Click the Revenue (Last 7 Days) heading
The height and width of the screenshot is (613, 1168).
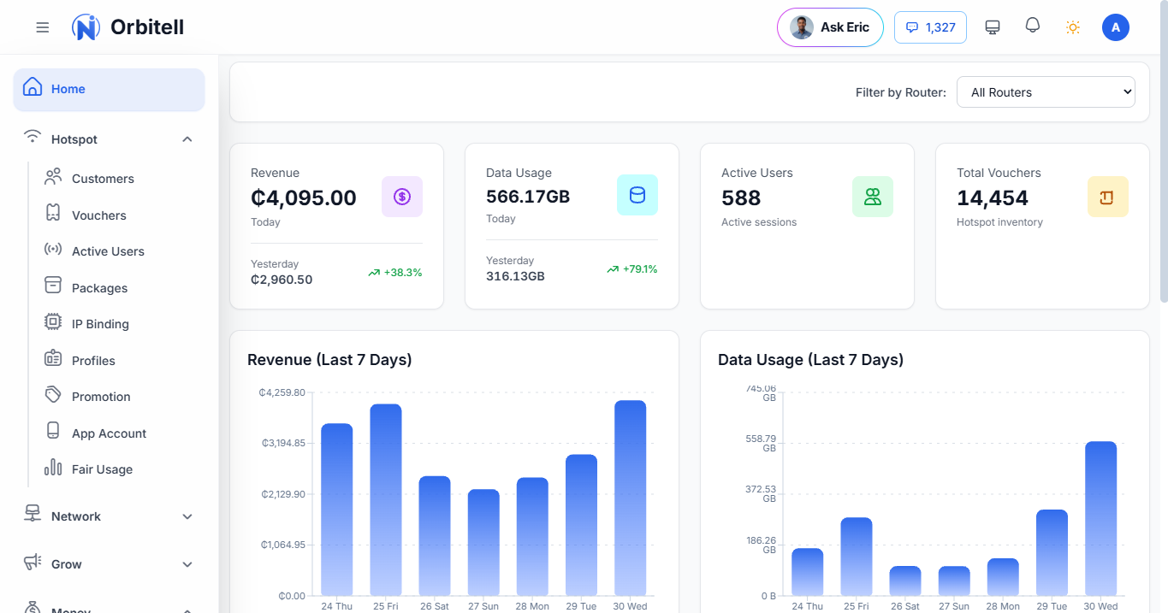pos(329,360)
